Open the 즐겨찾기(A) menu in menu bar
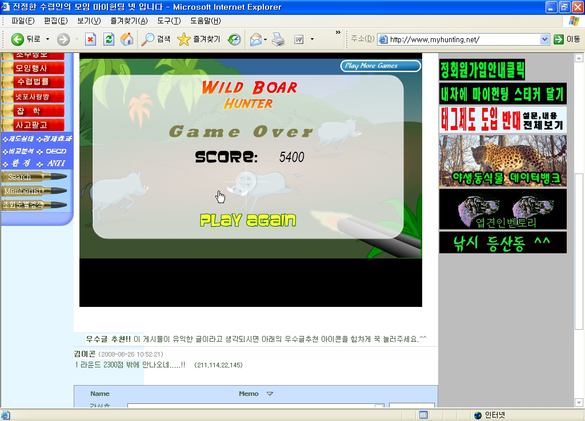 point(129,21)
